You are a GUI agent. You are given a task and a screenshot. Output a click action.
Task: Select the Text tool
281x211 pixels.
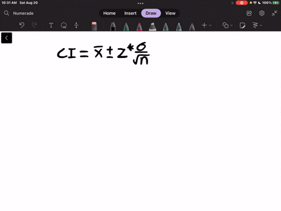(x=51, y=25)
